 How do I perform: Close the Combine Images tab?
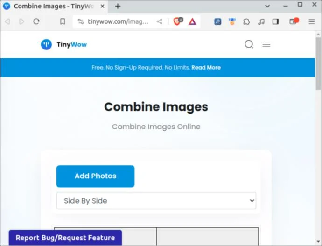(x=102, y=6)
